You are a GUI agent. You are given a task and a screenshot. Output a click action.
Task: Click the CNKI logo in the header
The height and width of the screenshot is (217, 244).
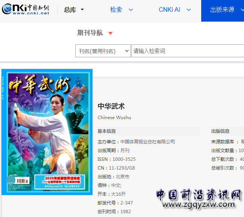(26, 9)
